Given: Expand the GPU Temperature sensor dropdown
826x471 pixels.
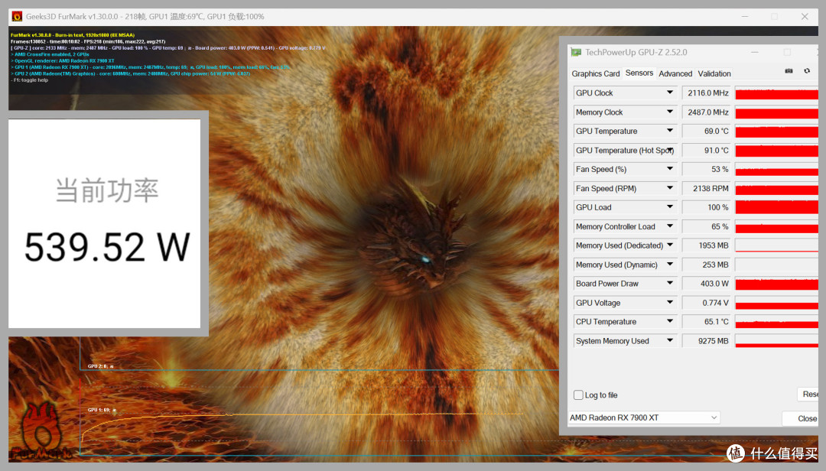Looking at the screenshot, I should pyautogui.click(x=669, y=131).
